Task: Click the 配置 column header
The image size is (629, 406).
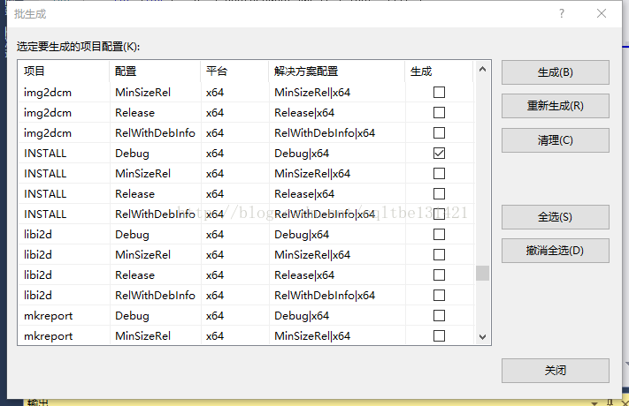Action: (155, 71)
